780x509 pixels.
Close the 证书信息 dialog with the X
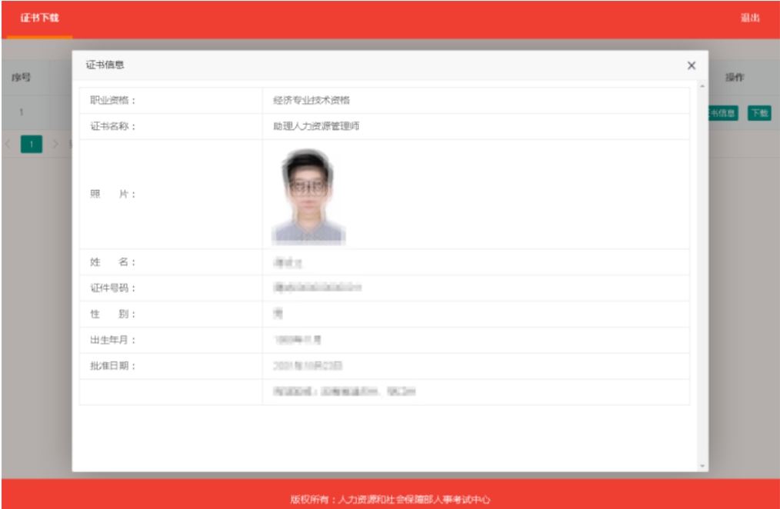[691, 66]
